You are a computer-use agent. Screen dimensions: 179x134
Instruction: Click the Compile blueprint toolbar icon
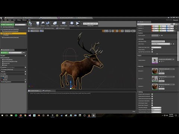[30, 23]
